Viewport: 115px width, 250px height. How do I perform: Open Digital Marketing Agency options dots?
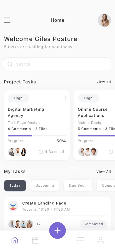click(66, 98)
